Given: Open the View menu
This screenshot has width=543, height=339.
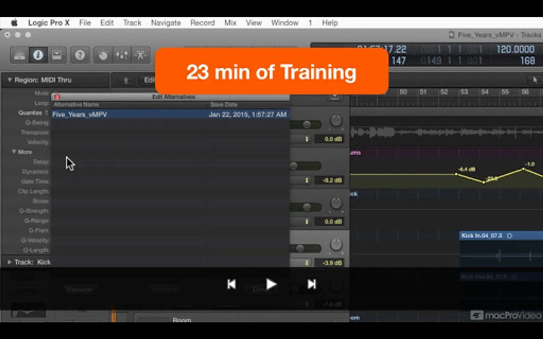Looking at the screenshot, I should [254, 23].
